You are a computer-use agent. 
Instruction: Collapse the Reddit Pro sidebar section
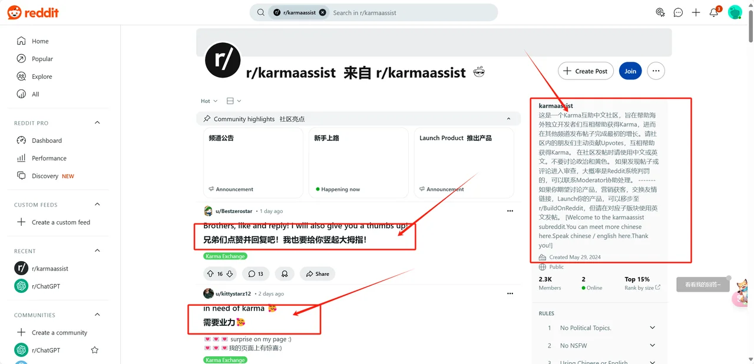[x=97, y=123]
